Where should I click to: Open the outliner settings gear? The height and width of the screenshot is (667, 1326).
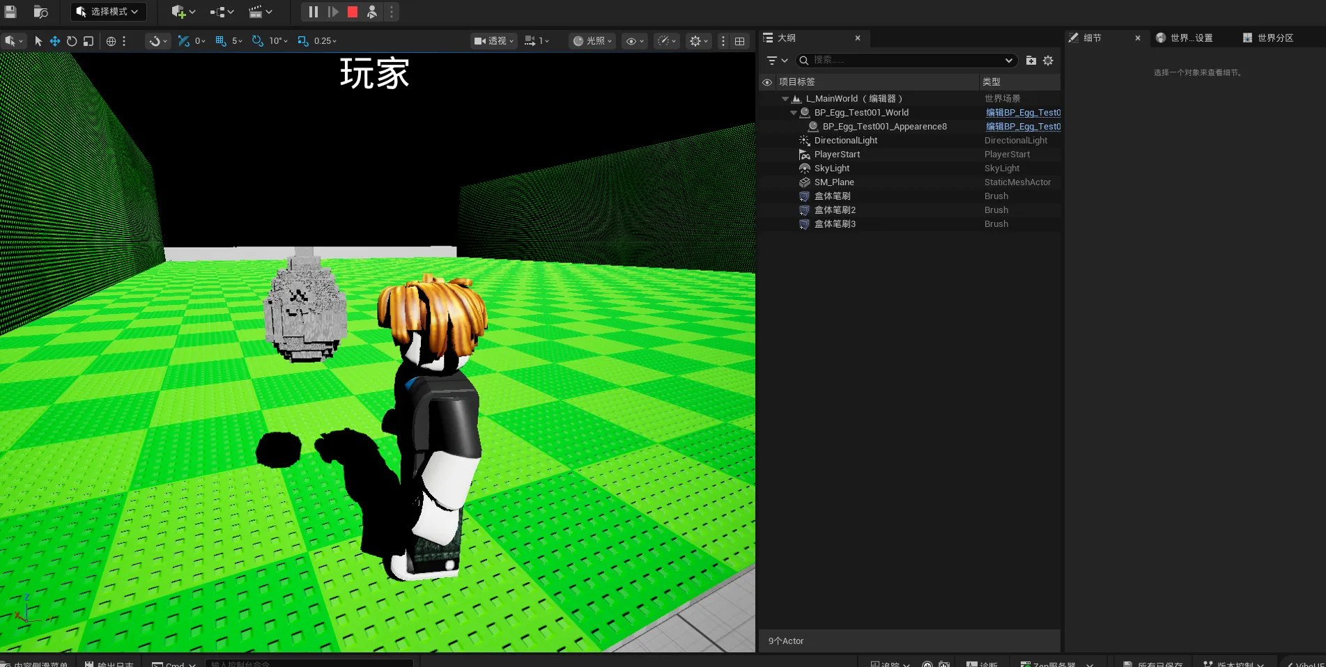[x=1048, y=61]
